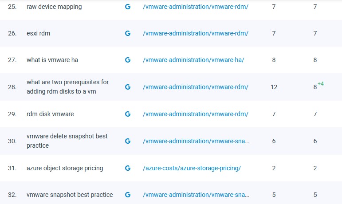Click Google icon for what is vmware ha

click(128, 60)
